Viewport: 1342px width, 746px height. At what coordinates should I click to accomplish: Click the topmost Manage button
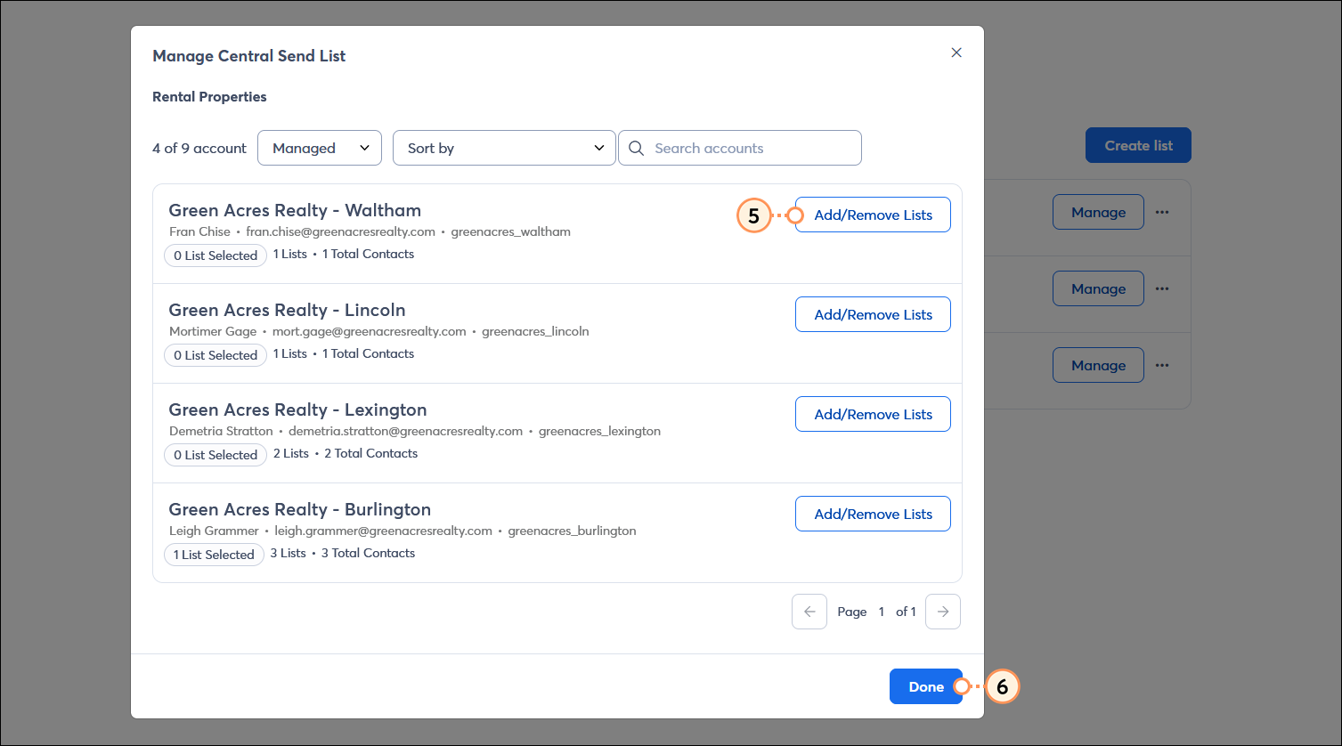click(1098, 212)
